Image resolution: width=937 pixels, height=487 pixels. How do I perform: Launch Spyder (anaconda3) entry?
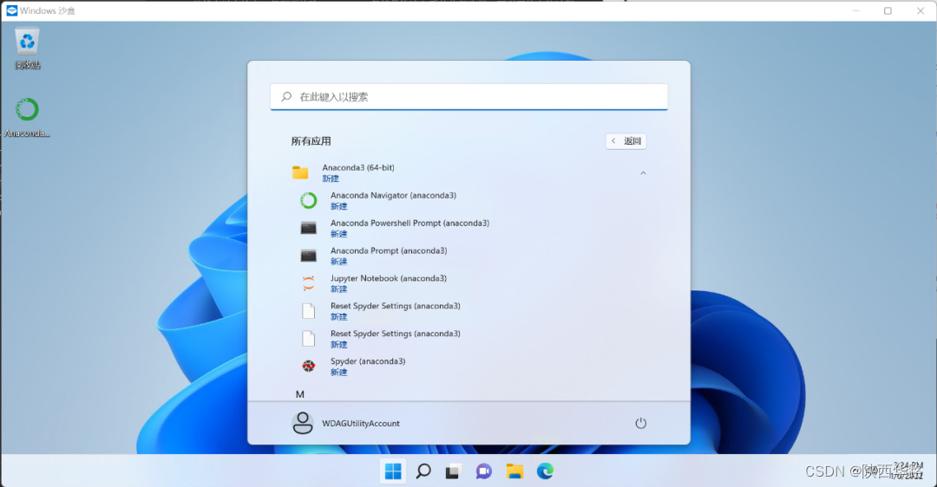tap(468, 366)
